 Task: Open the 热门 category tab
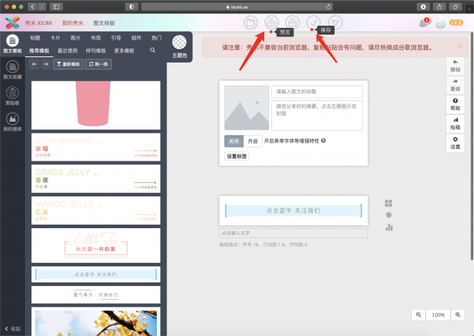click(x=156, y=38)
